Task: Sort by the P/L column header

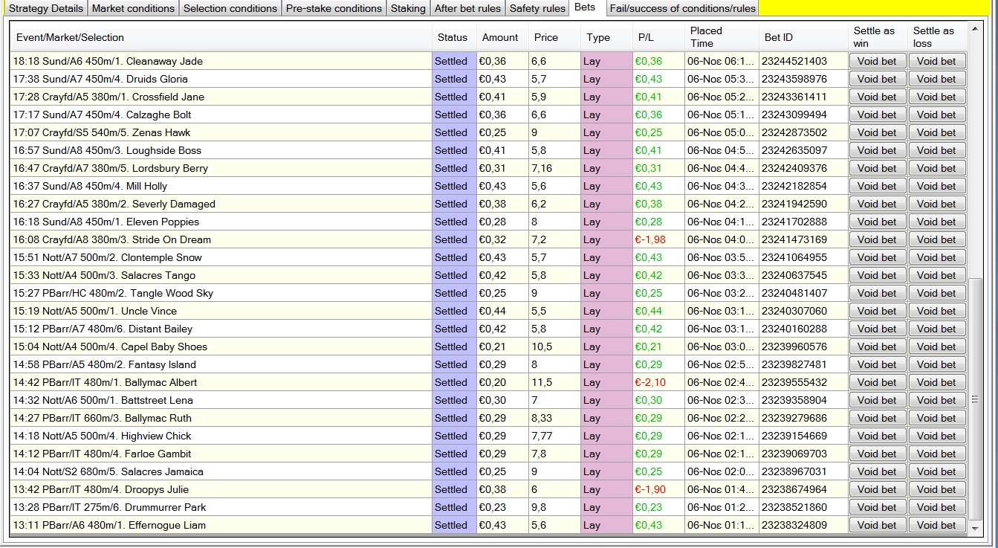Action: click(x=658, y=37)
